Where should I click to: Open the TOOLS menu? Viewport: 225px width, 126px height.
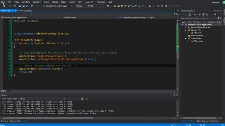click(x=72, y=2)
